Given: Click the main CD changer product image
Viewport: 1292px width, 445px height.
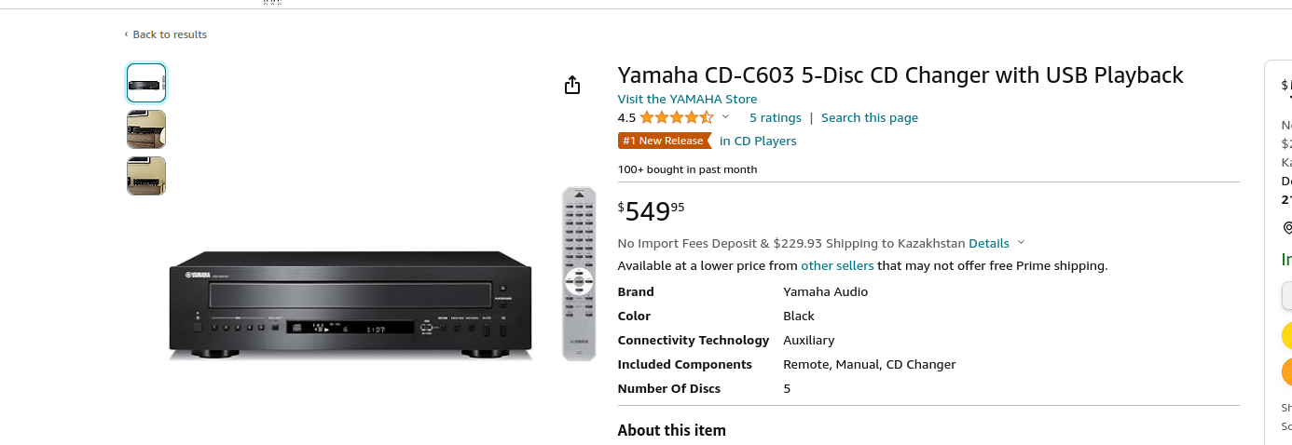Looking at the screenshot, I should 350,304.
